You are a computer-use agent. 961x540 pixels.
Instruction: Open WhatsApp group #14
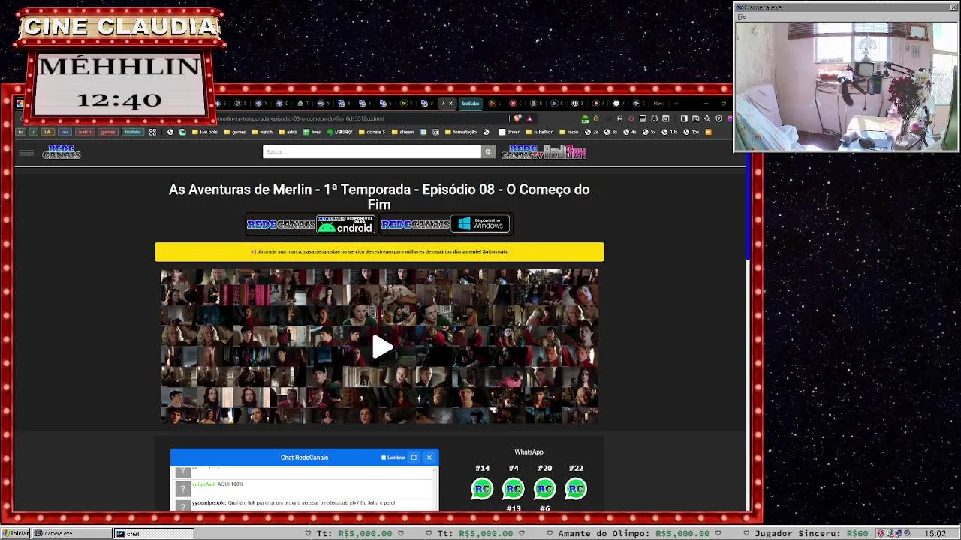482,489
